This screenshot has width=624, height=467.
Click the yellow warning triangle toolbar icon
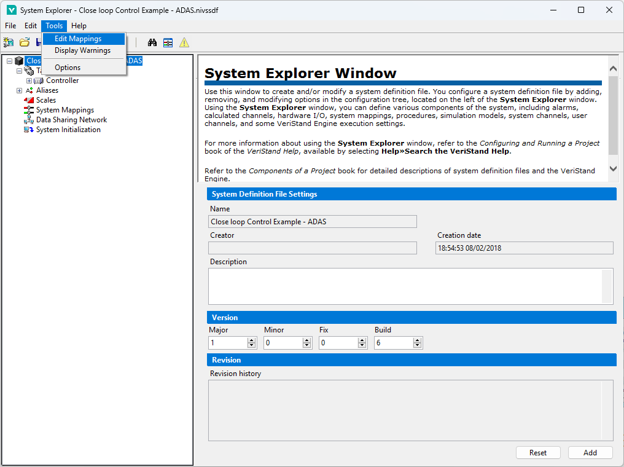point(184,42)
